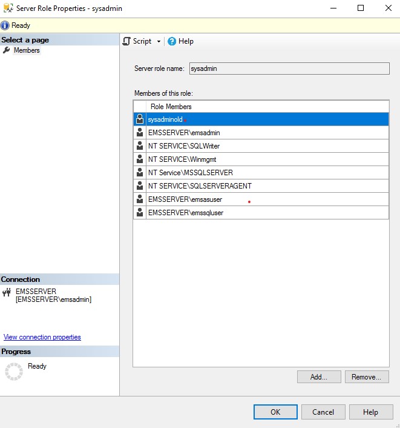
Task: Click the user icon beside EMSSERVER\emsadmin
Action: tap(140, 132)
